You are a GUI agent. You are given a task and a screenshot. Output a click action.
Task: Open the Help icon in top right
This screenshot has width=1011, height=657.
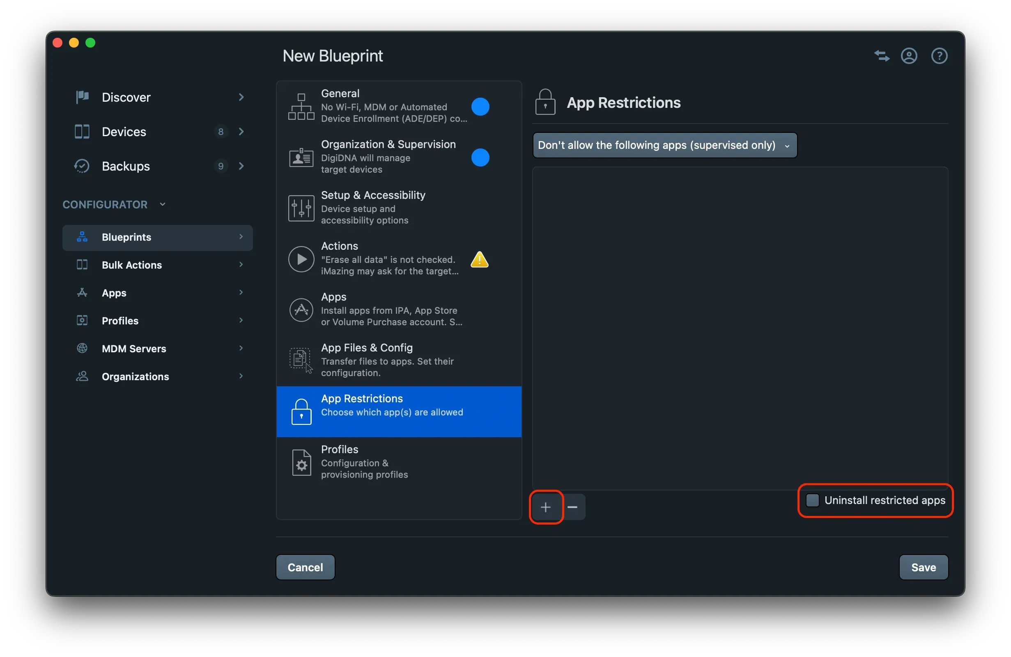tap(939, 55)
